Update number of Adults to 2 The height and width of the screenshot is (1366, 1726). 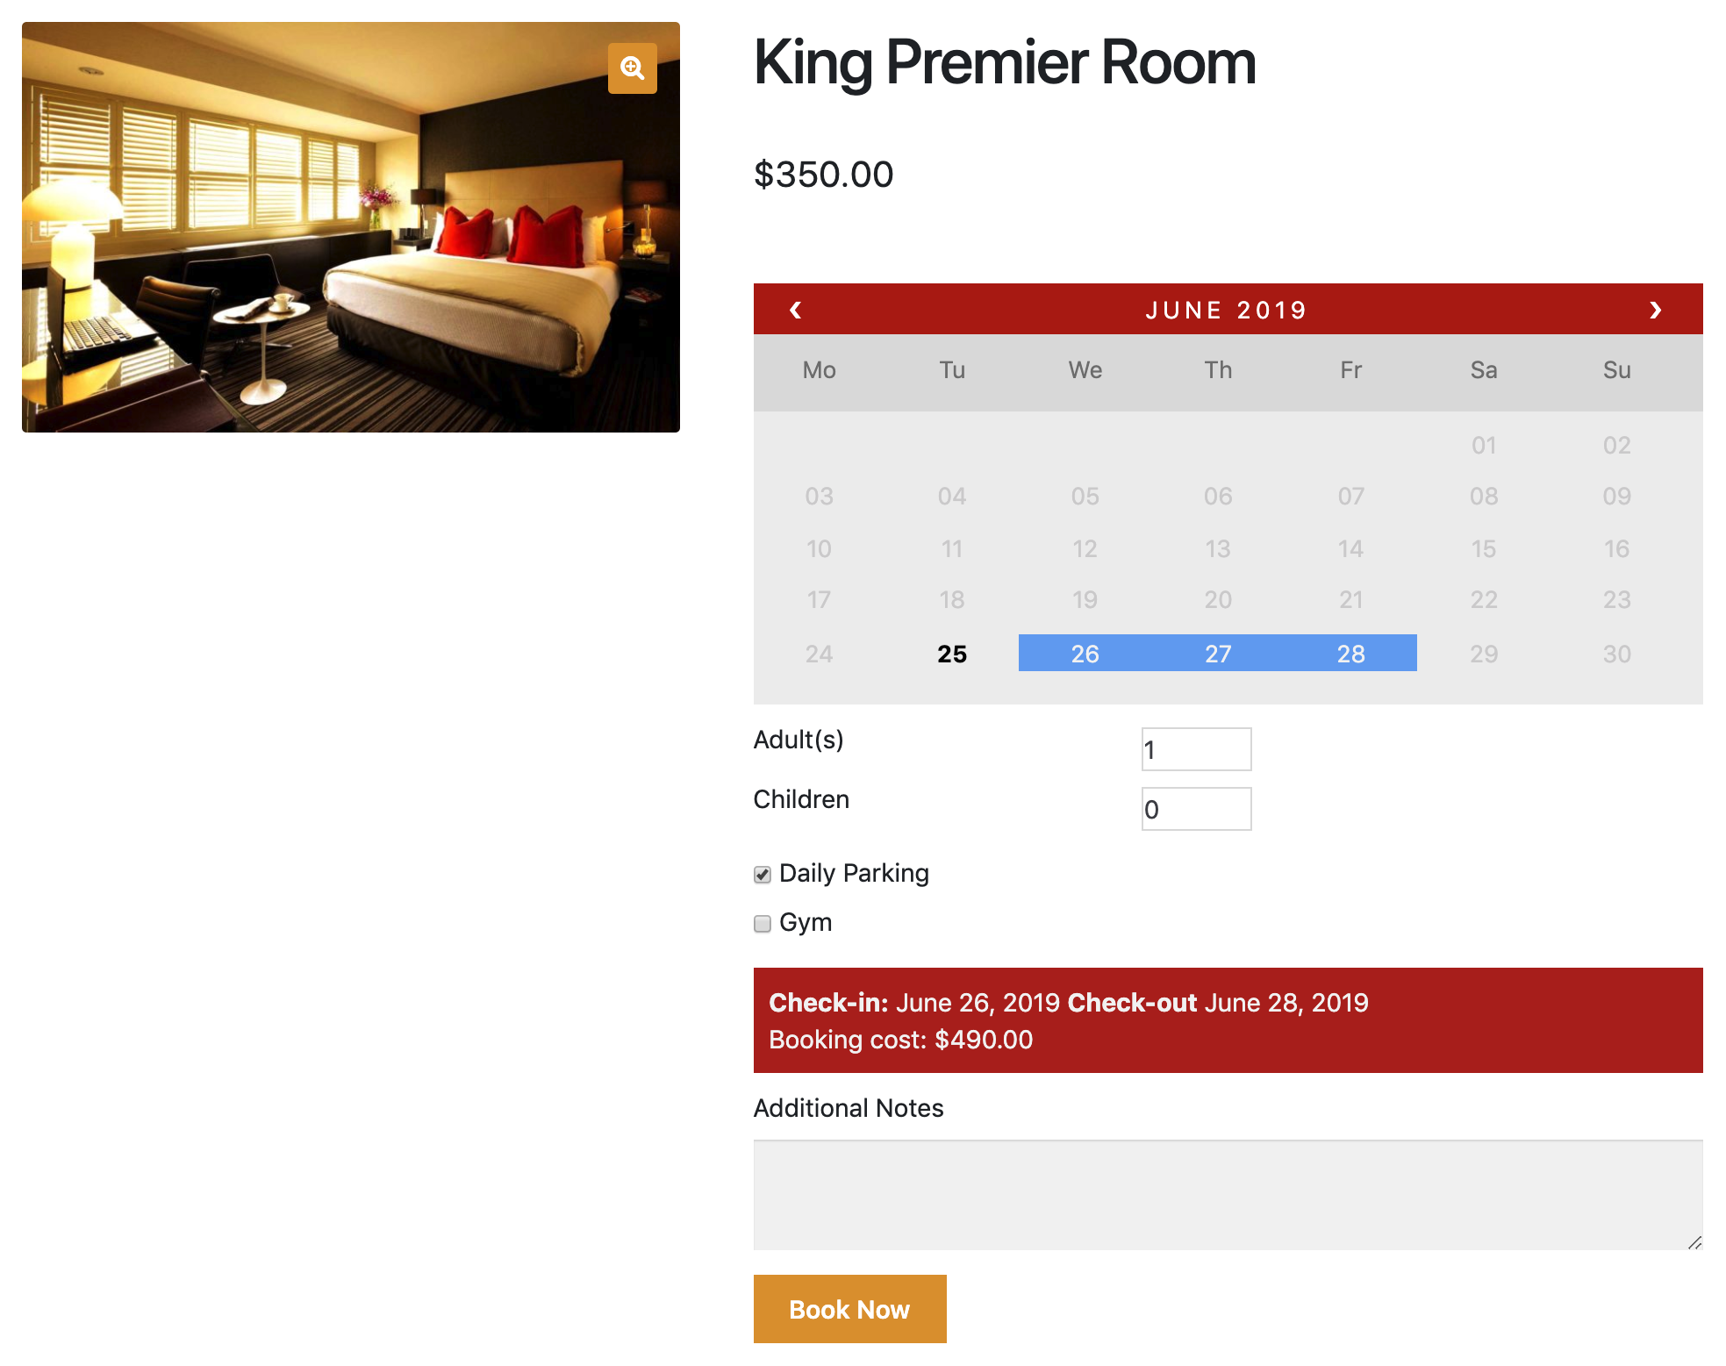[1193, 748]
